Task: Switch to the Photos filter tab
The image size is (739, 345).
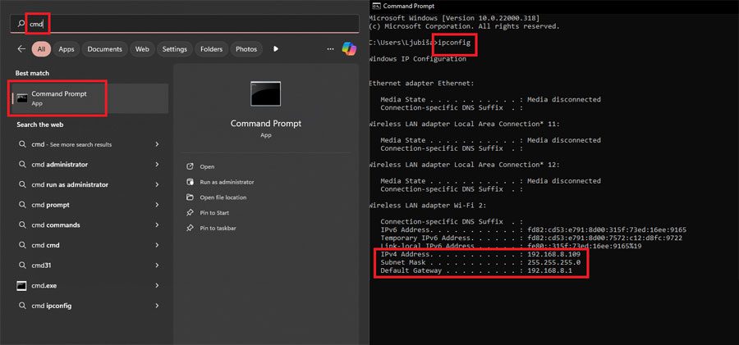Action: (x=246, y=49)
